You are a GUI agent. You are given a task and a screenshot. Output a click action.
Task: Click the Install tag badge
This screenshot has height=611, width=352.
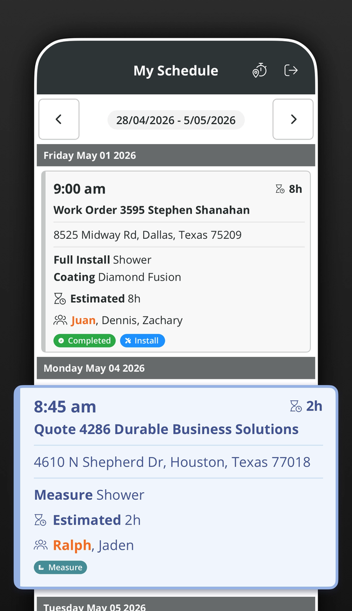point(143,340)
